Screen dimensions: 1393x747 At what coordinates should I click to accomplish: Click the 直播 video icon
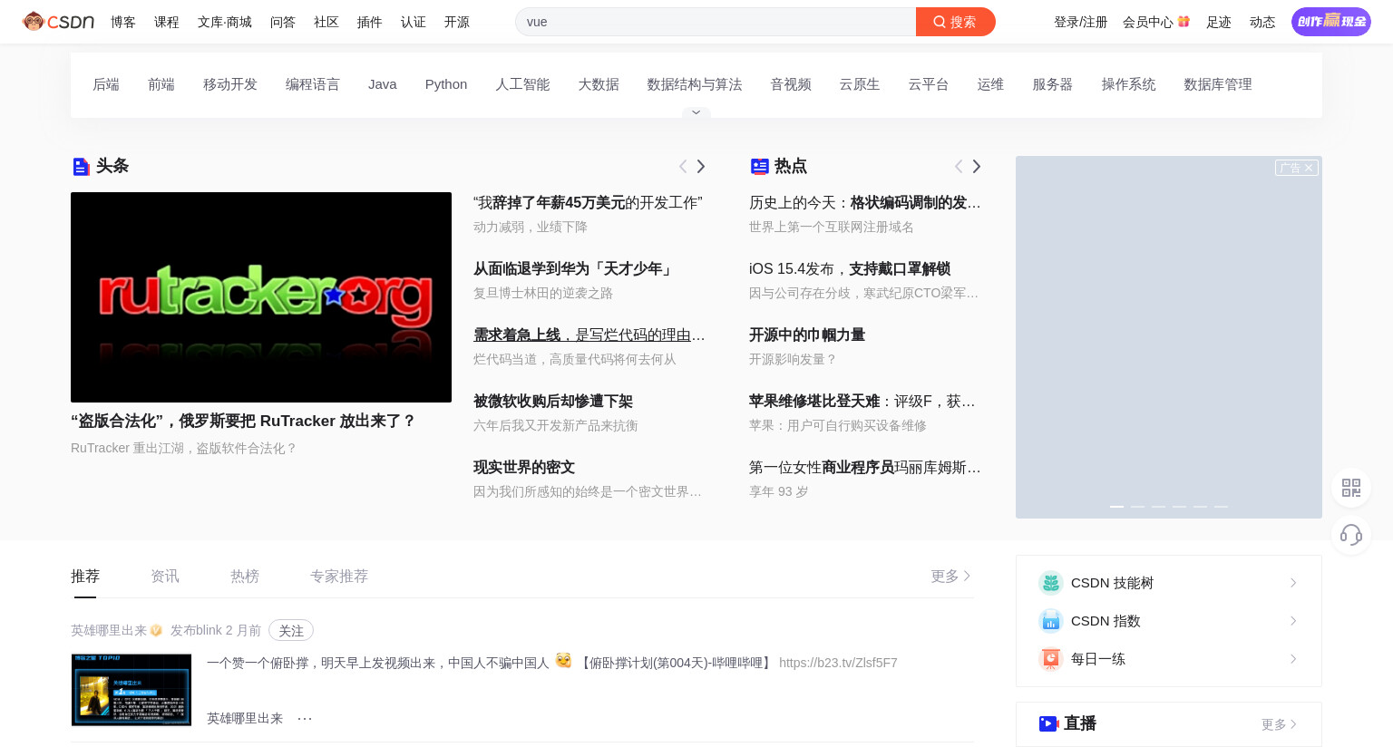(x=1048, y=723)
